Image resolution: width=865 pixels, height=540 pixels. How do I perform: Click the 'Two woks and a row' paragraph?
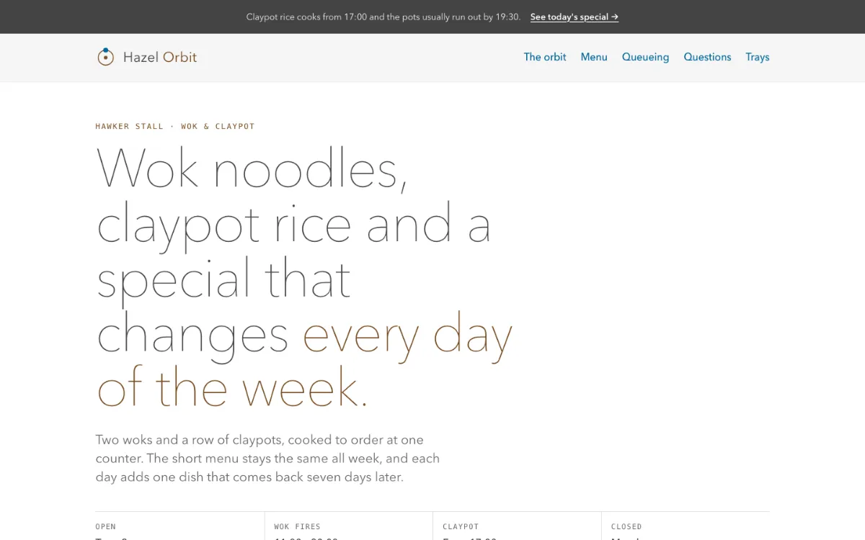267,458
